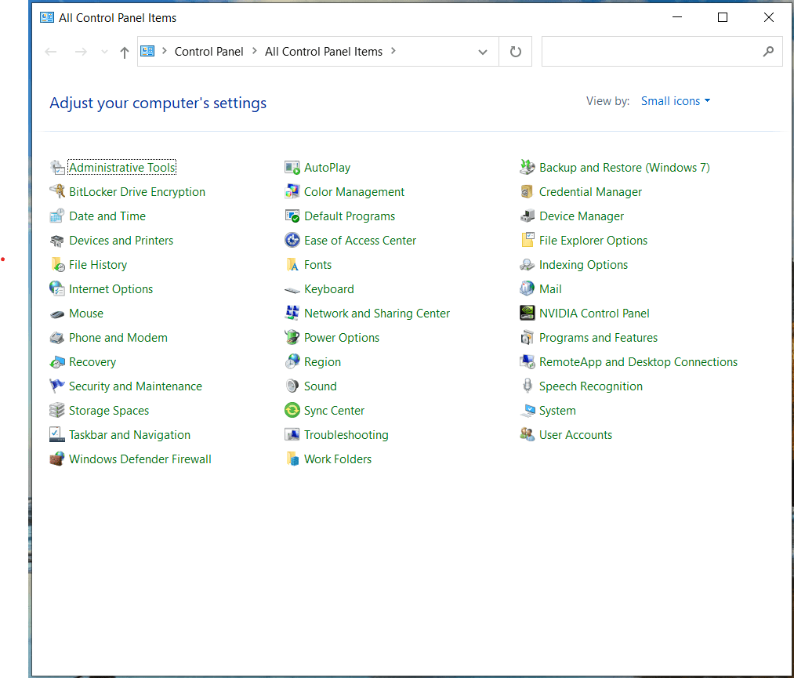
Task: Open the File Explorer Options link
Action: 593,241
